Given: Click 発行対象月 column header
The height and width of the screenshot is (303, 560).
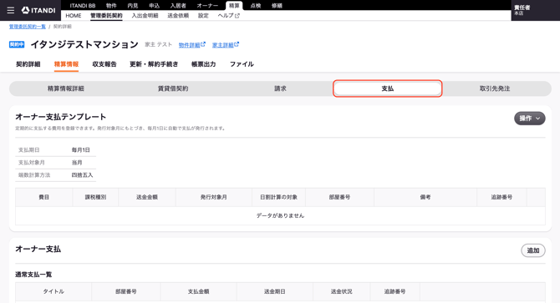Looking at the screenshot, I should click(x=214, y=197).
